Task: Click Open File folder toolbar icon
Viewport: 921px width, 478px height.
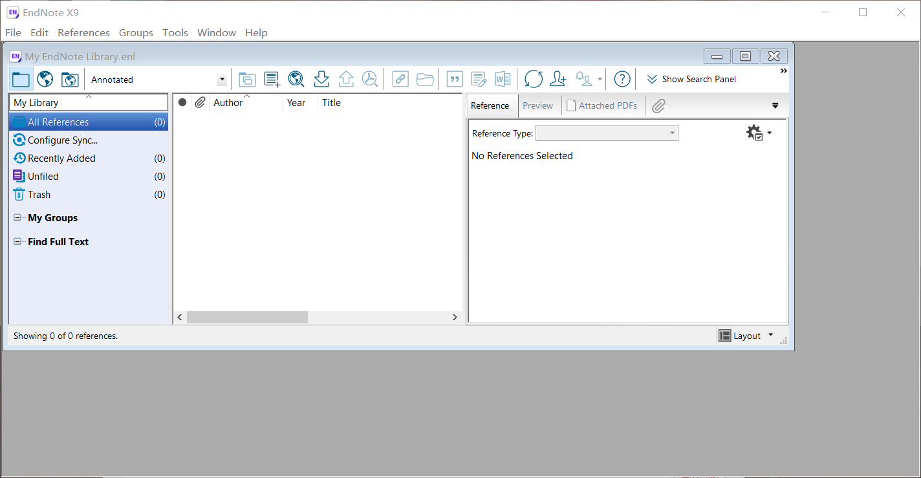Action: [x=425, y=79]
